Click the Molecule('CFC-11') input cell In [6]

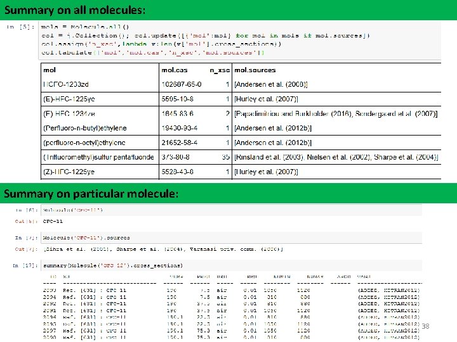(x=232, y=210)
